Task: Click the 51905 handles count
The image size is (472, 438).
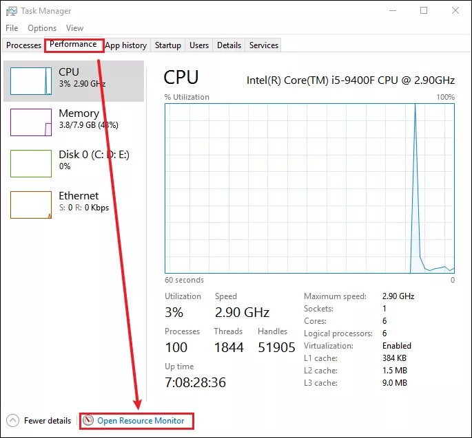Action: click(x=276, y=347)
